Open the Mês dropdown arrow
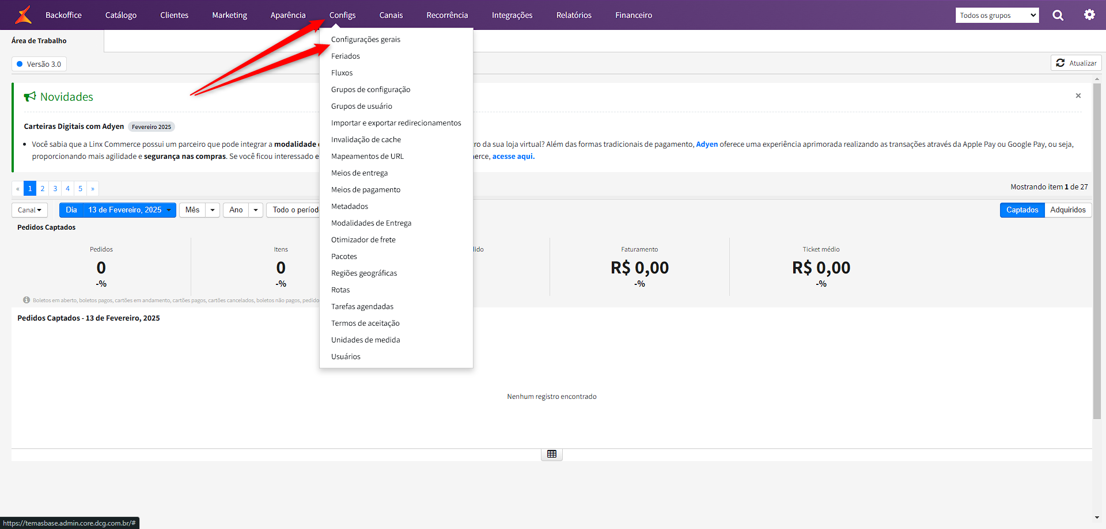The image size is (1106, 529). point(213,210)
